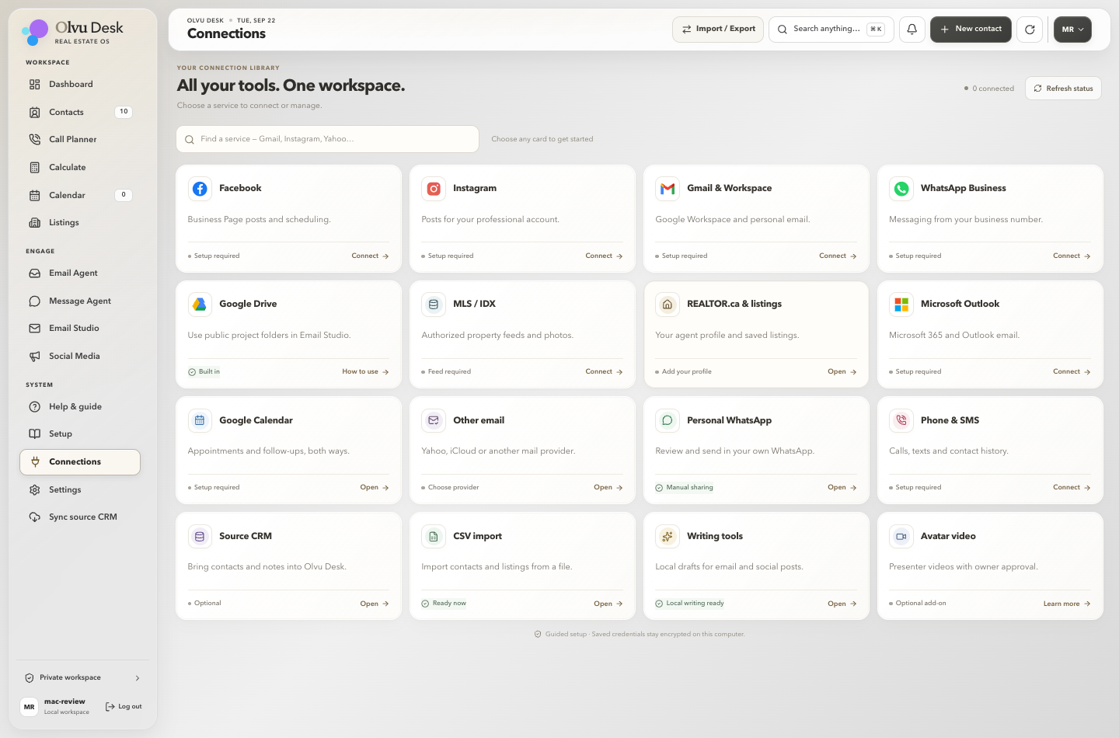The image size is (1119, 738).
Task: Log out of the workspace
Action: (124, 707)
